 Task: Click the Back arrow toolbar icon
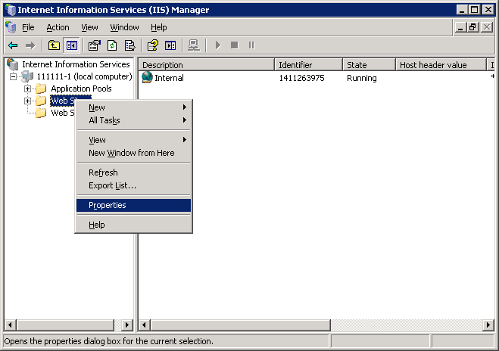pyautogui.click(x=13, y=45)
